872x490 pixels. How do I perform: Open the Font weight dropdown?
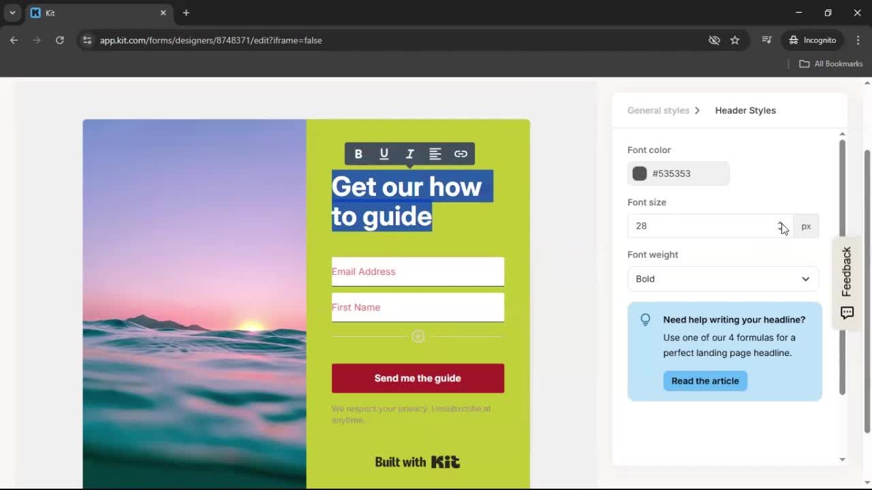point(722,279)
